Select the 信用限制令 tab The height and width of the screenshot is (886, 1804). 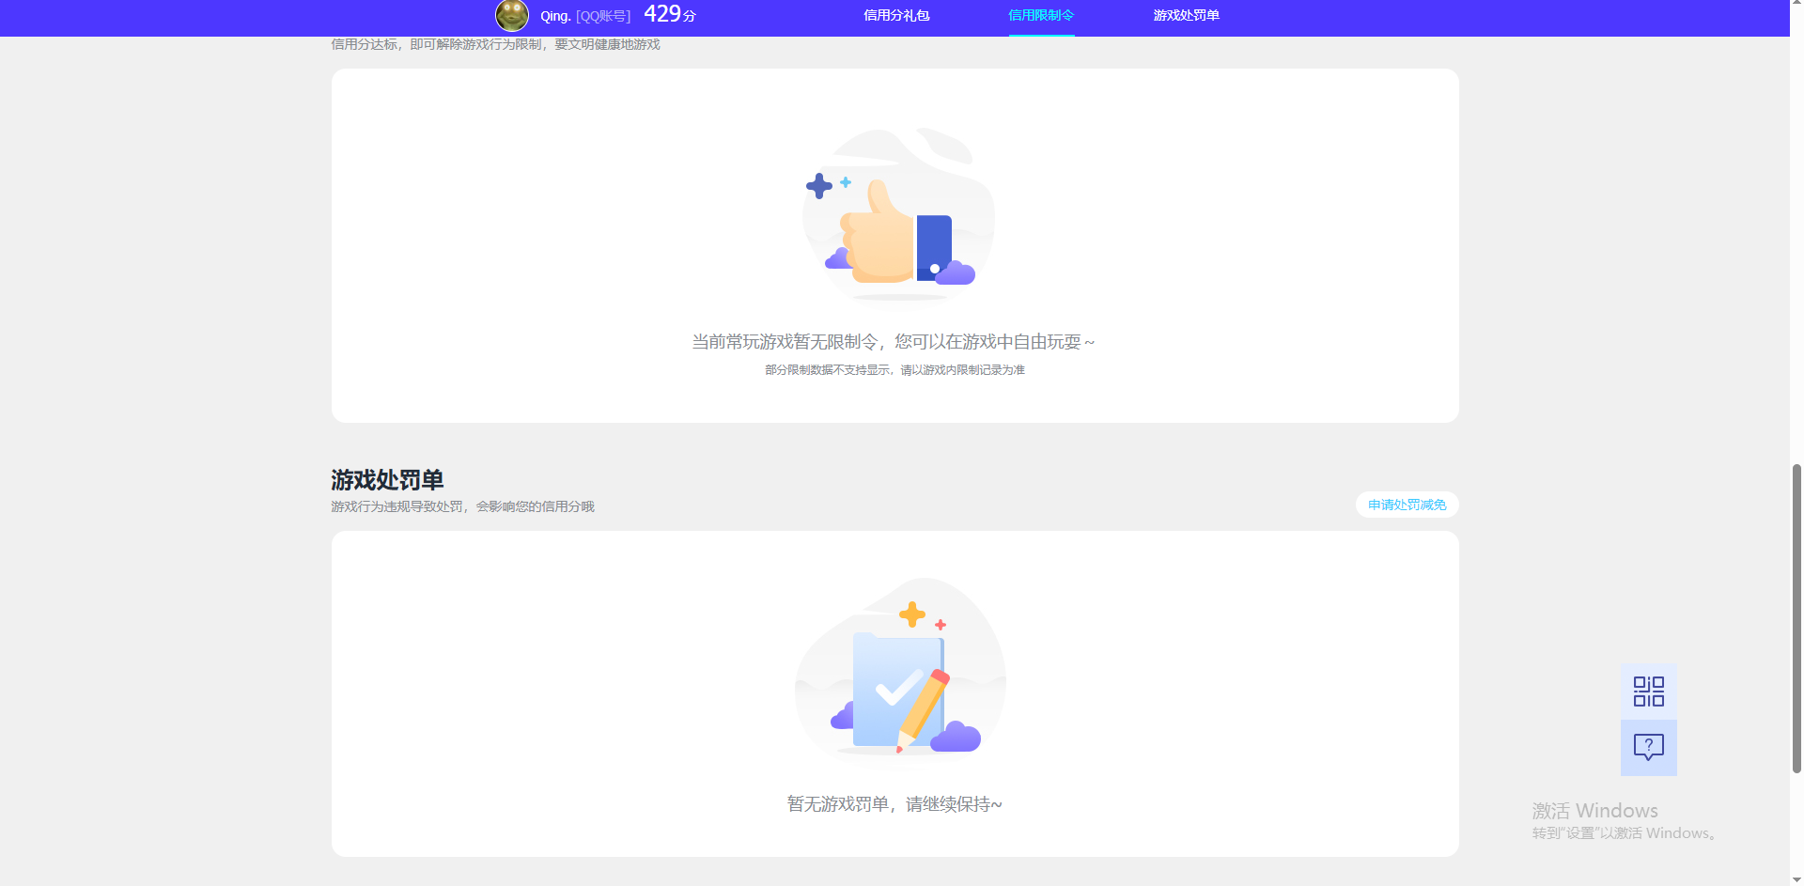(1041, 15)
